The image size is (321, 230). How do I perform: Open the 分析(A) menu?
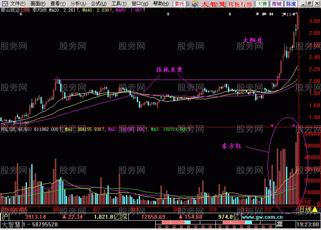[78, 4]
